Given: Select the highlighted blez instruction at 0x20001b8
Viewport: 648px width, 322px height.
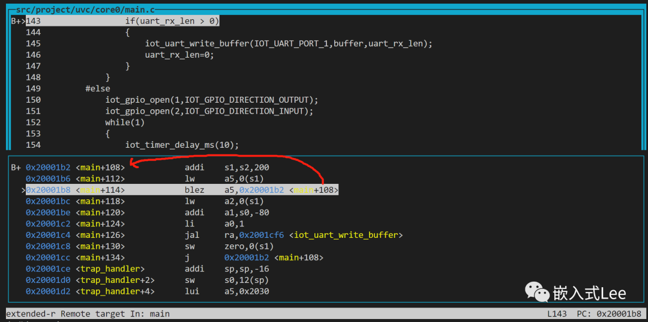Looking at the screenshot, I should click(182, 190).
